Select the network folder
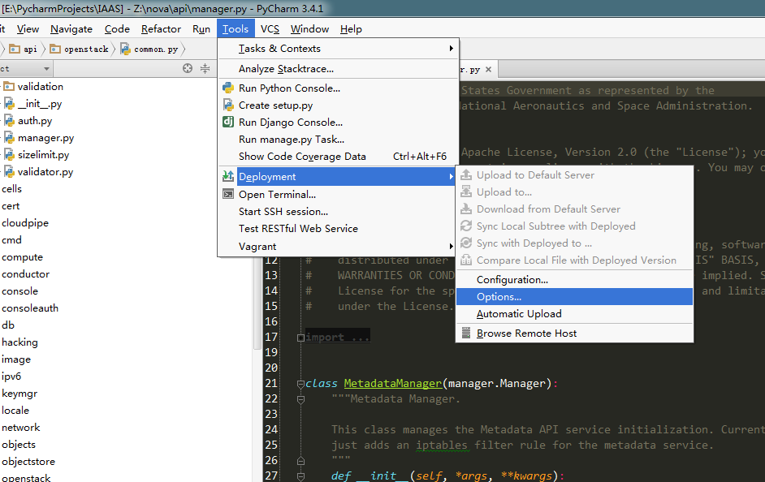The width and height of the screenshot is (765, 482). pyautogui.click(x=20, y=428)
